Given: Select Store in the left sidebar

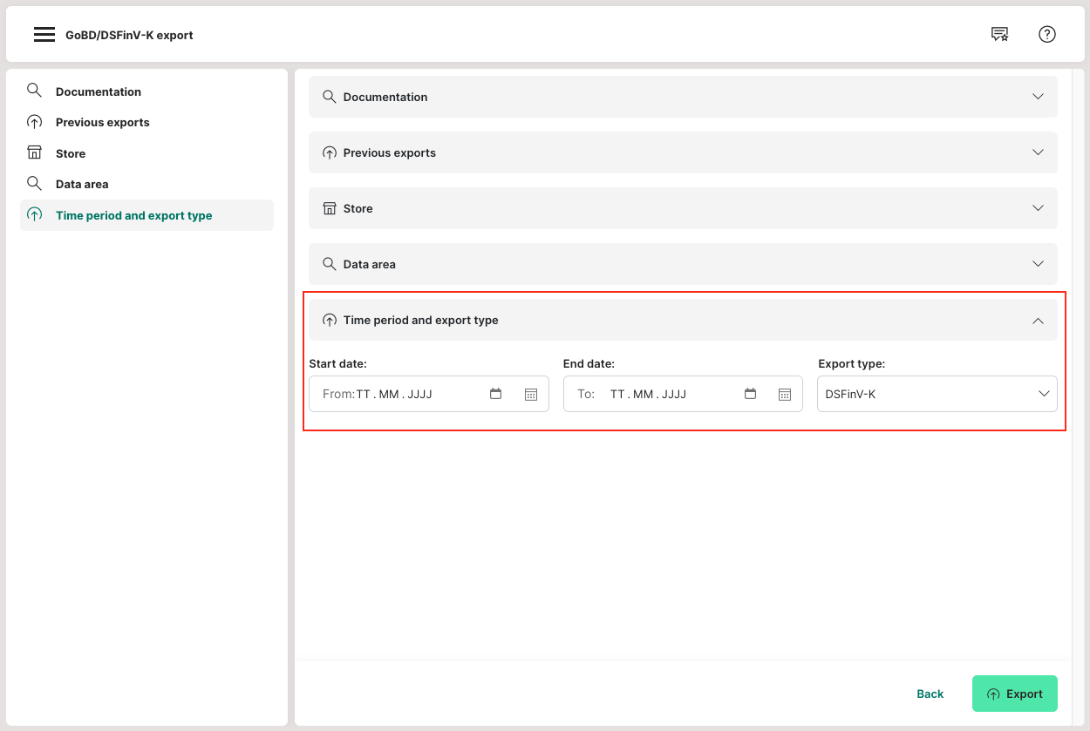Looking at the screenshot, I should point(70,153).
